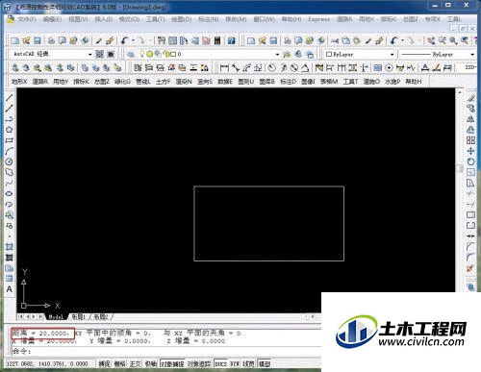Click the 命令: command line input

[166, 351]
